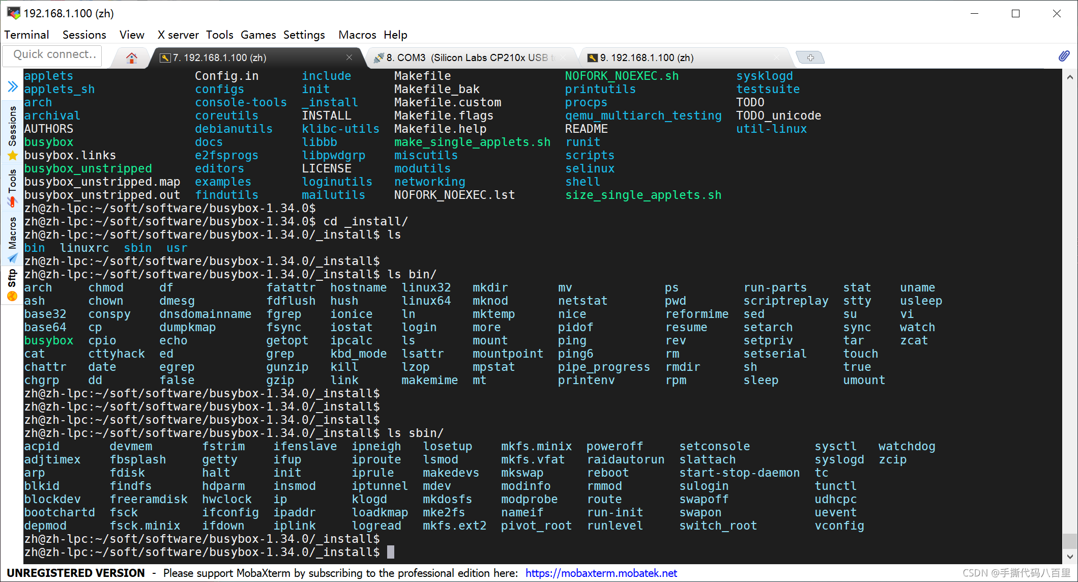Click the terminal scrollbar thumb
Screen dimensions: 1078x582
pyautogui.click(x=1070, y=540)
